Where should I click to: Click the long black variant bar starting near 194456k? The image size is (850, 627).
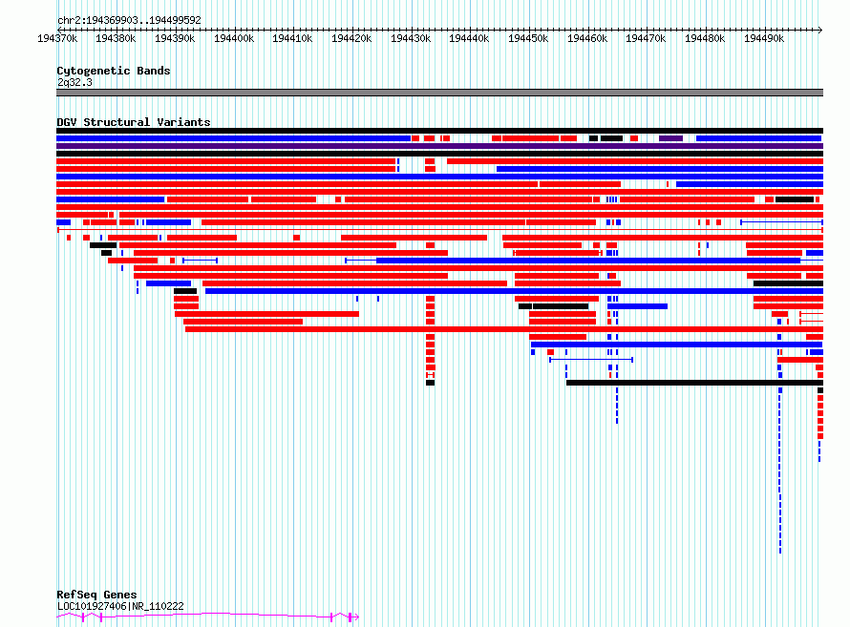click(x=694, y=383)
